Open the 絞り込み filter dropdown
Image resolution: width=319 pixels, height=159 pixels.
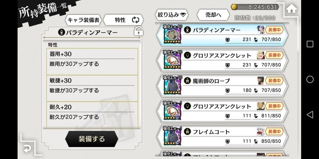click(172, 15)
